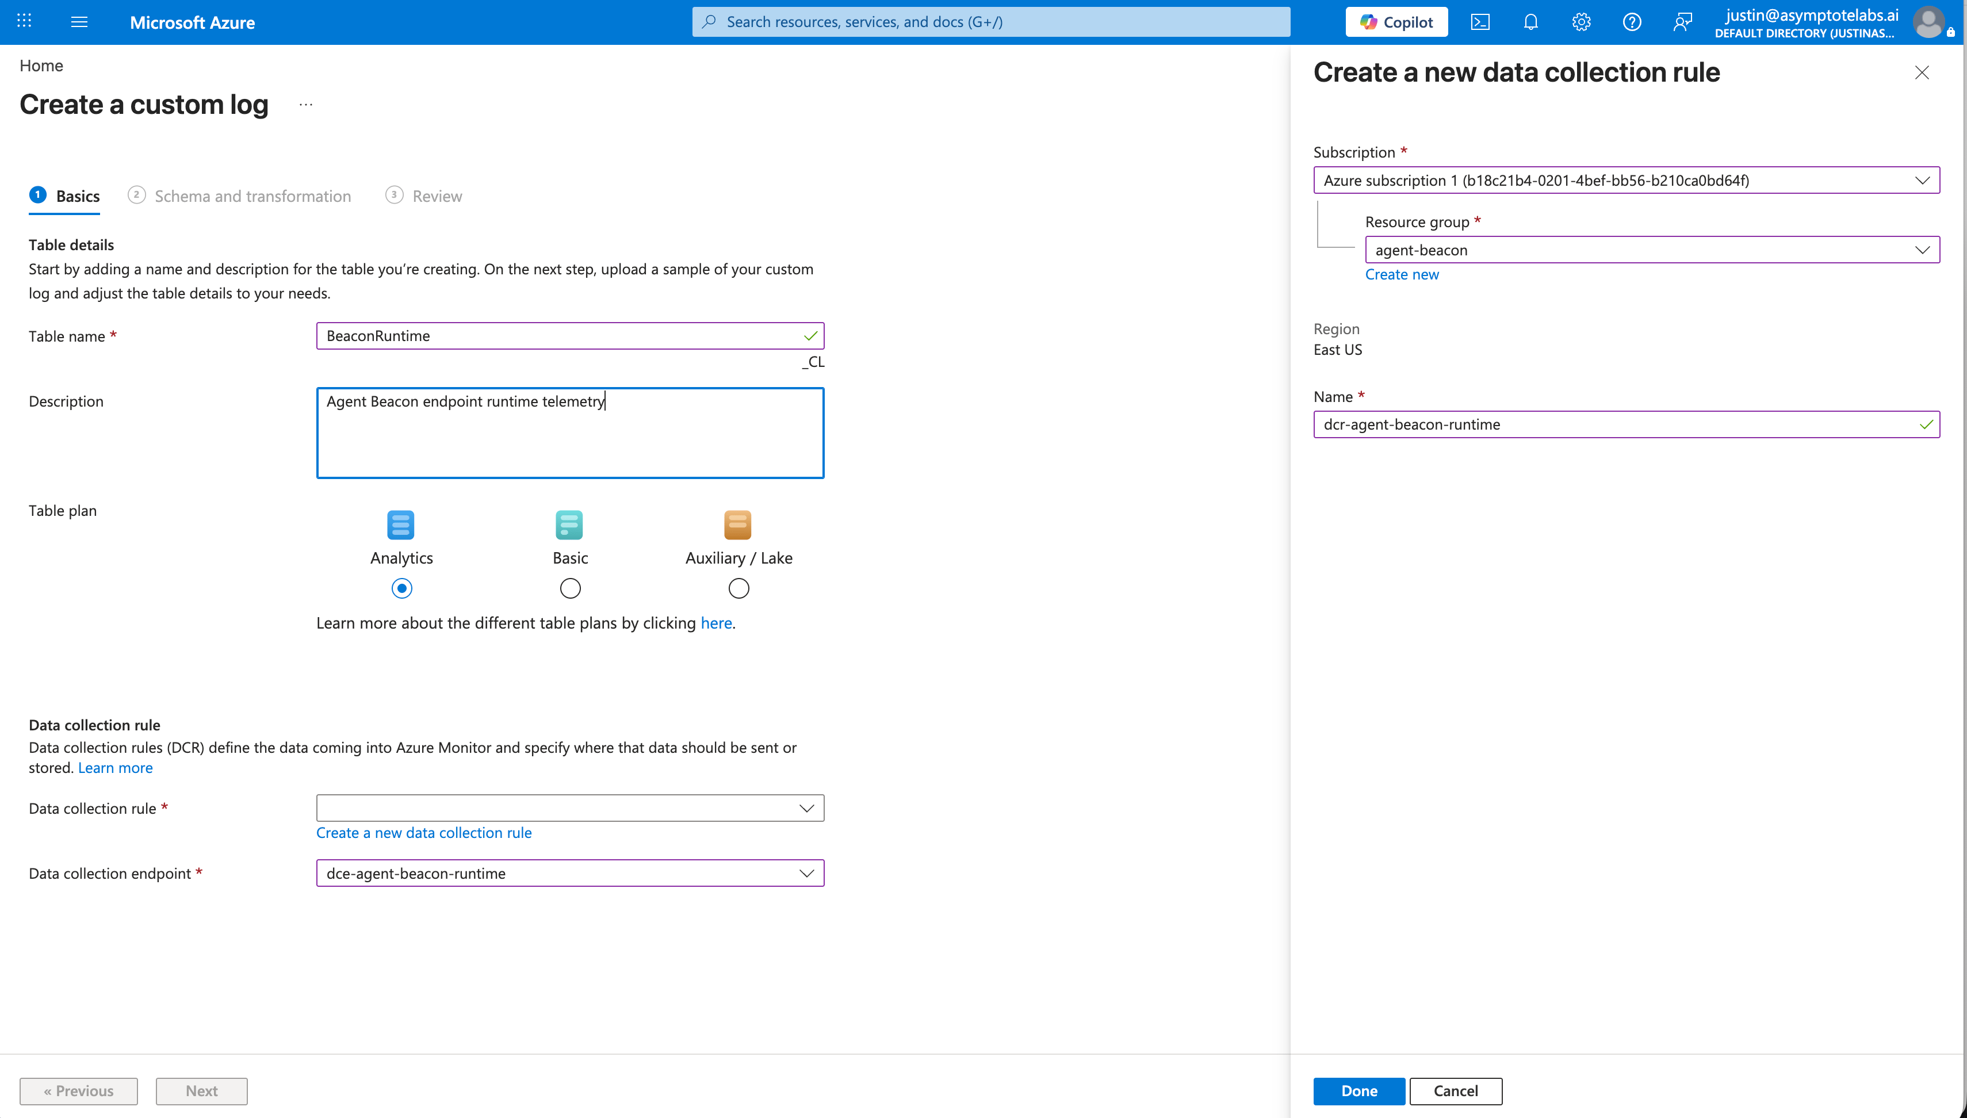
Task: Go to the Review tab
Action: (424, 196)
